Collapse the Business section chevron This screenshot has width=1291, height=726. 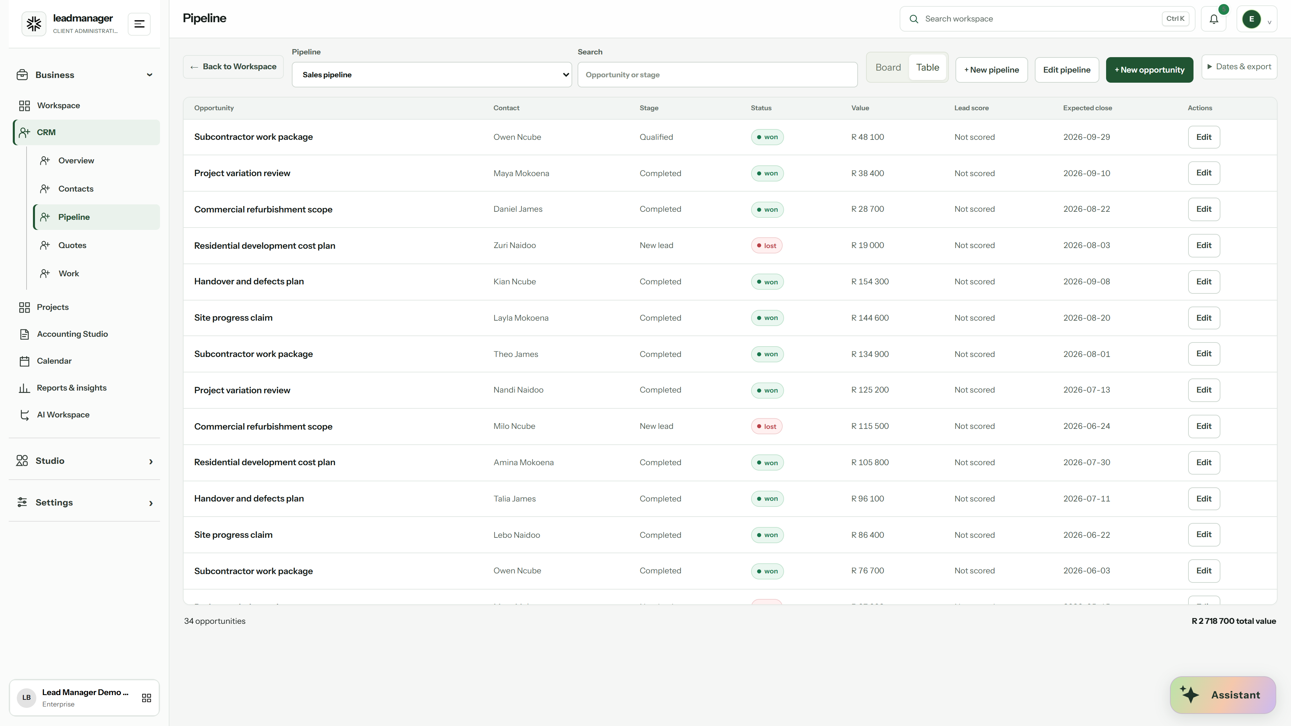click(x=149, y=75)
